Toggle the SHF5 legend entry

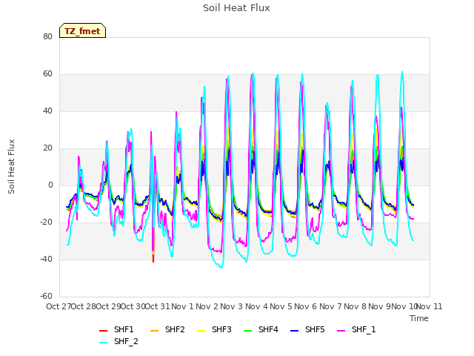307,329
